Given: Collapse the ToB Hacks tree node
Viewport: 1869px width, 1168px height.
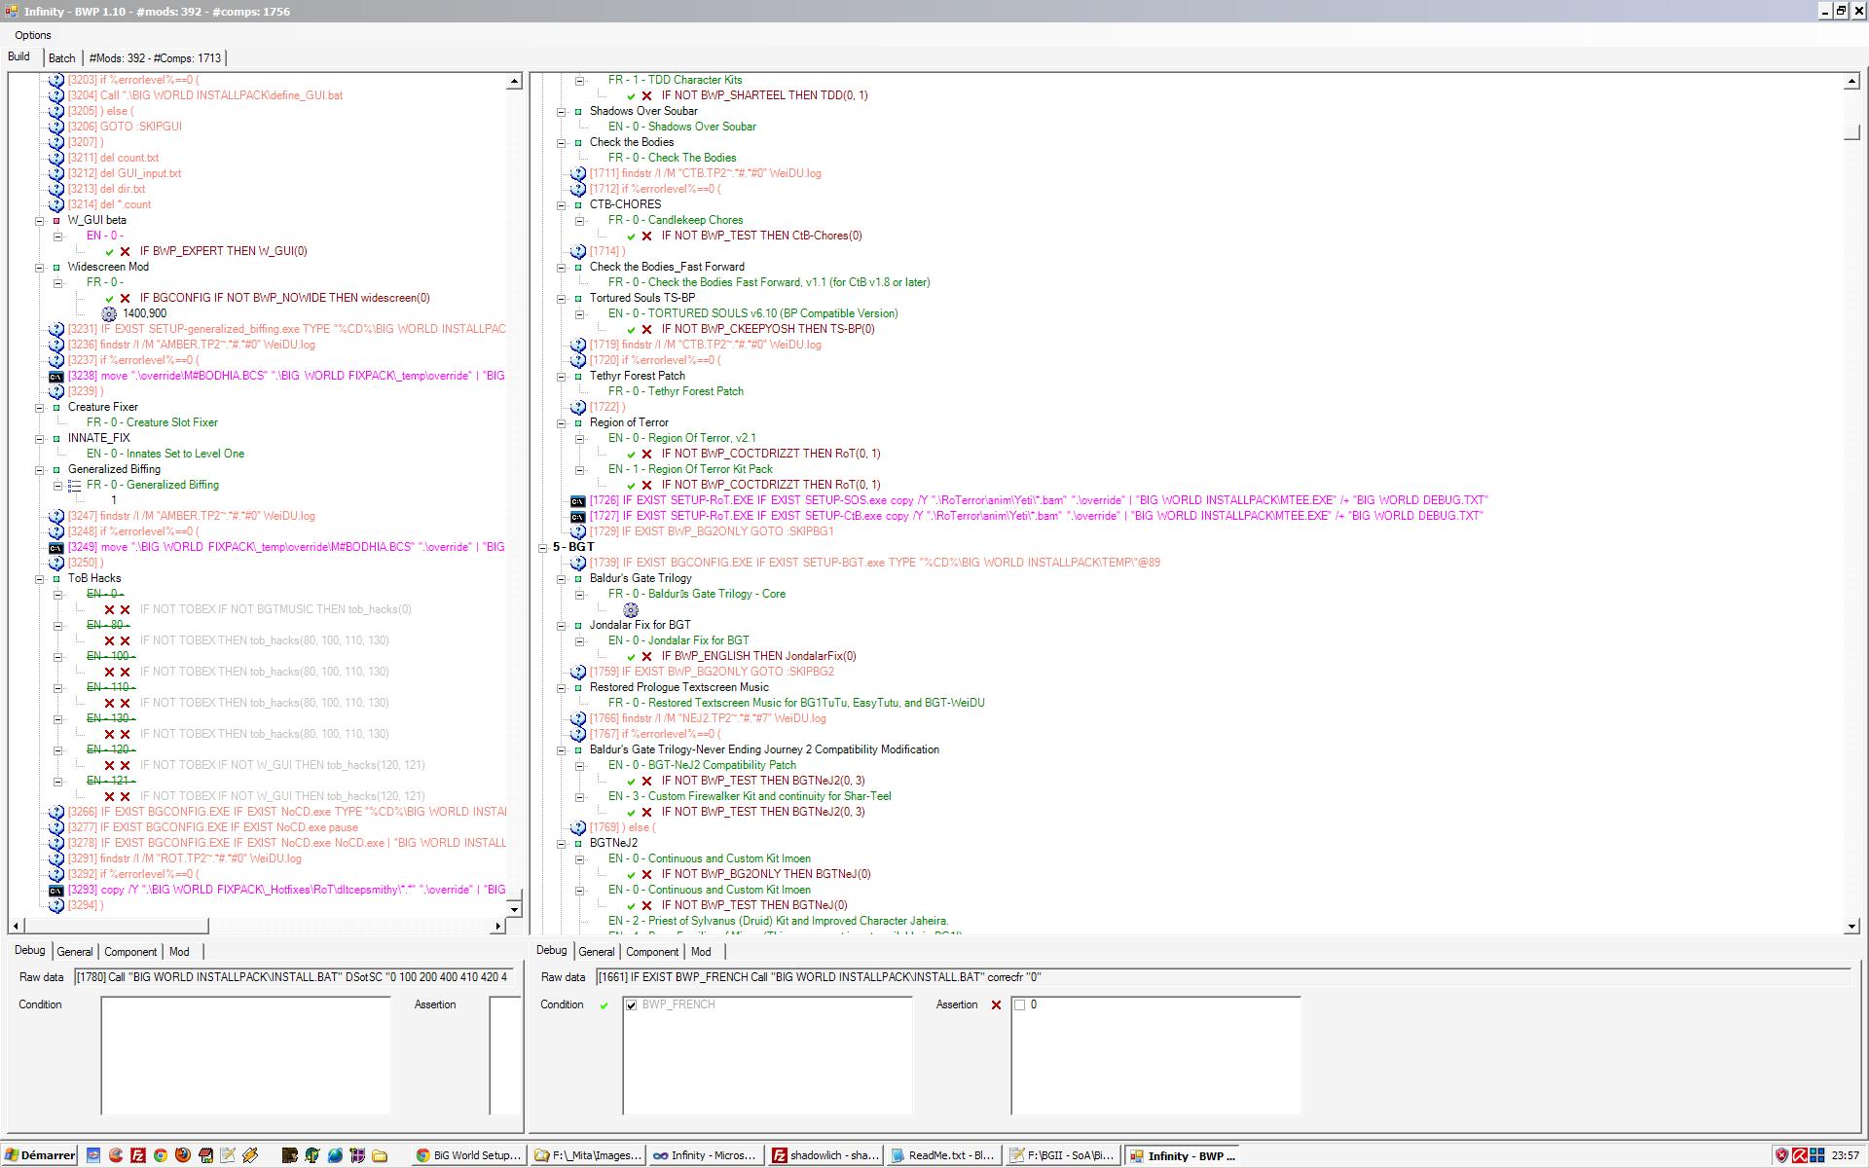Looking at the screenshot, I should click(40, 578).
